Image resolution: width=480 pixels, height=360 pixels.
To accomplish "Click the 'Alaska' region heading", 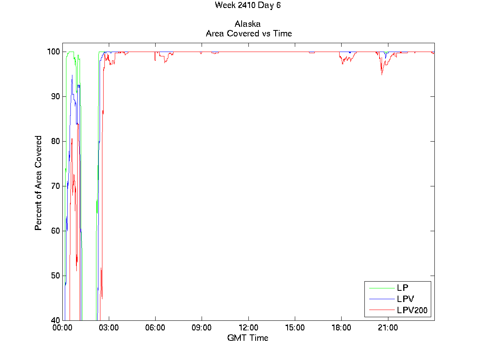I will (248, 24).
